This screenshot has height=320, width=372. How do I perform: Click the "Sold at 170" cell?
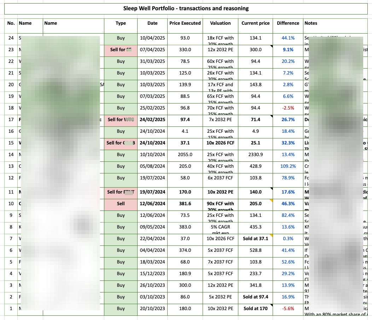click(x=256, y=309)
